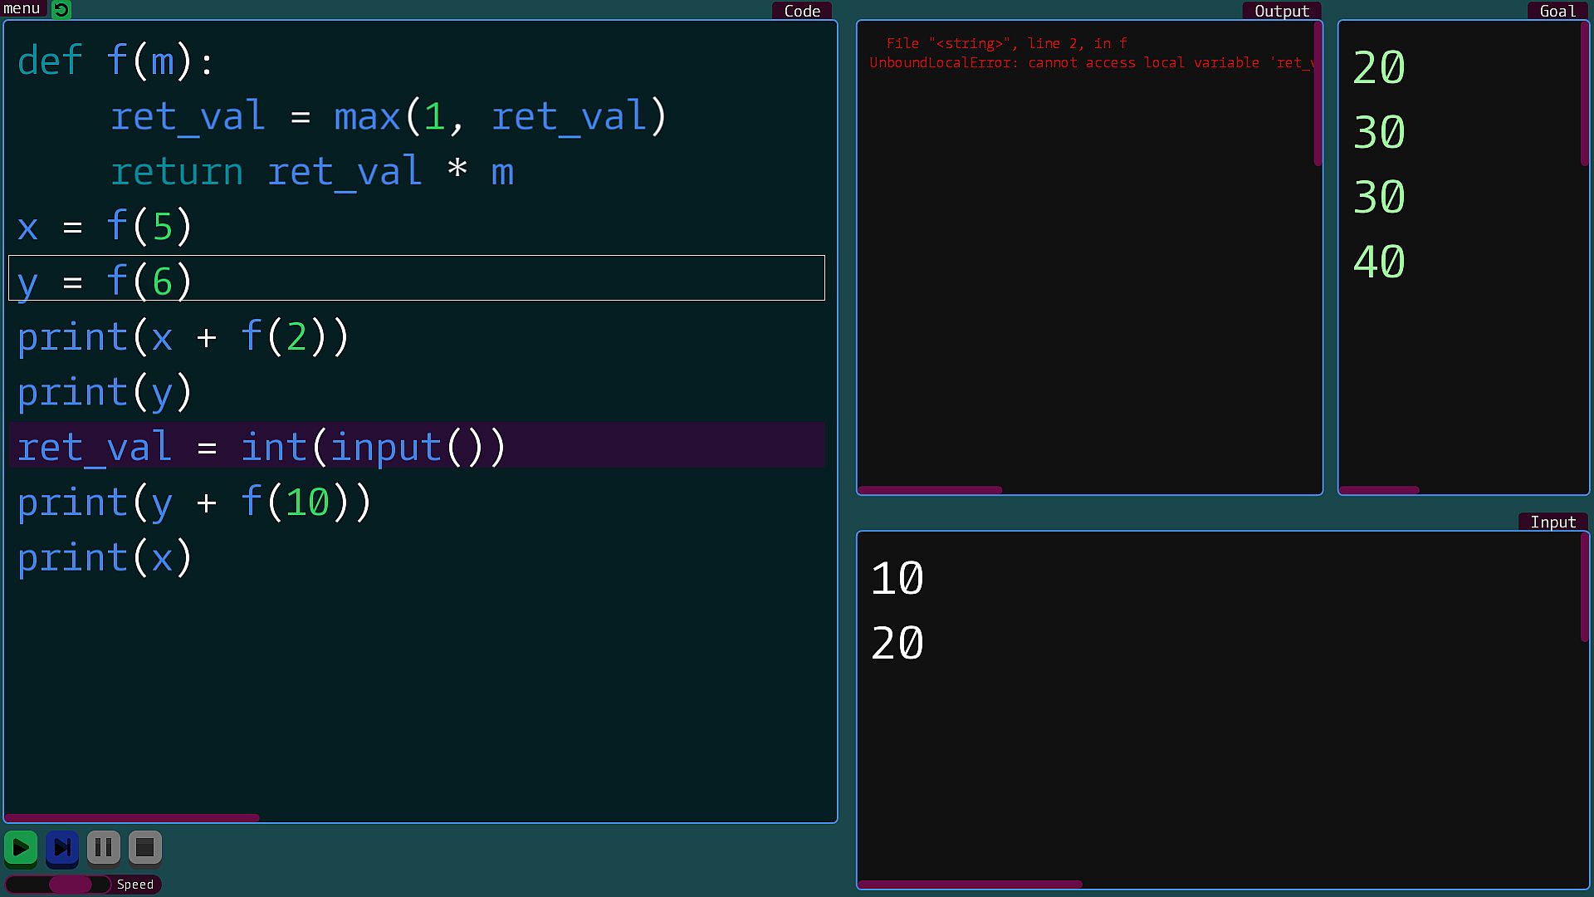Click the highlighted ret_val = int(input()) line
Image resolution: width=1594 pixels, height=897 pixels.
click(262, 447)
